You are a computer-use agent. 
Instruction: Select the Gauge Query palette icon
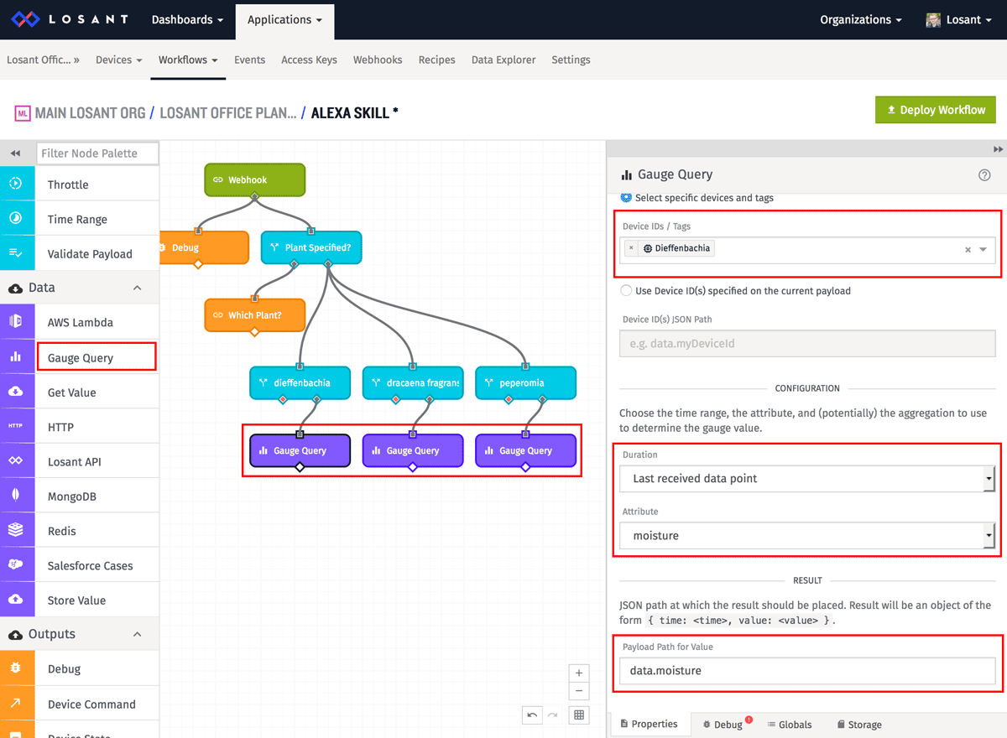pyautogui.click(x=16, y=357)
